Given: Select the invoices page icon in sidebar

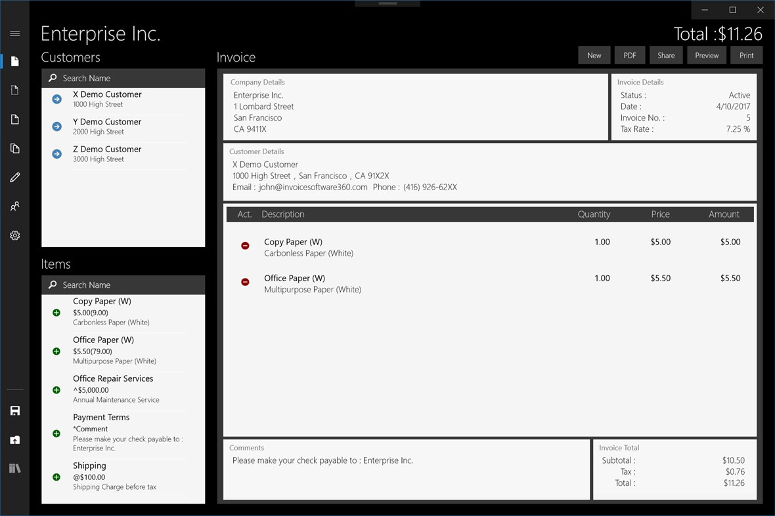Looking at the screenshot, I should 14,61.
